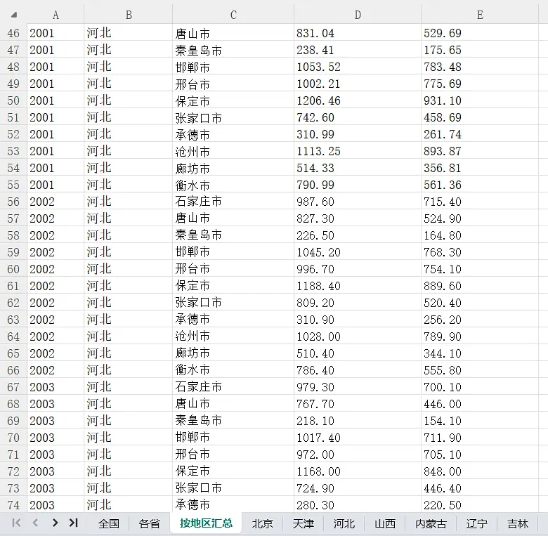Click cell with value 767.70
548x536 pixels.
pyautogui.click(x=358, y=404)
